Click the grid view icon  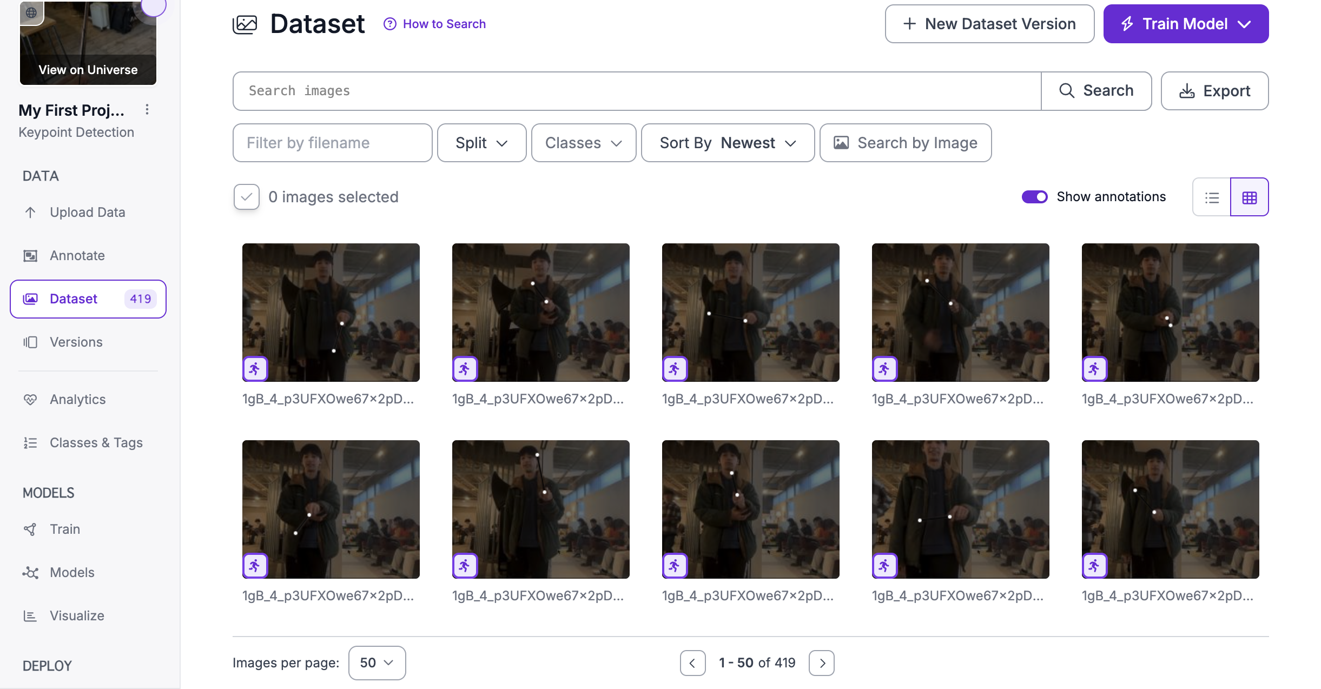pos(1249,197)
